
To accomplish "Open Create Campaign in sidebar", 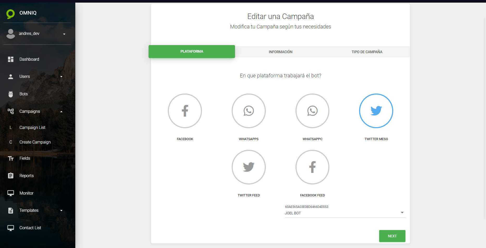I will 35,142.
